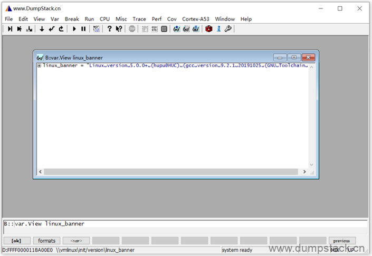Click the [ok] softkey button

(17, 241)
